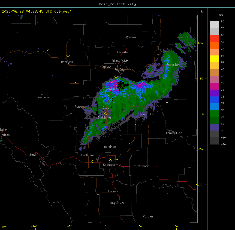This screenshot has height=230, width=235.
Task: Click the km label at bottom-left corner
Action: pos(4,227)
